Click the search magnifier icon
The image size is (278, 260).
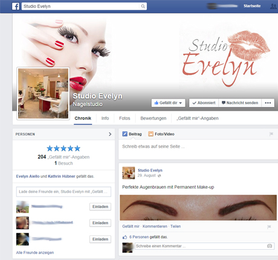click(143, 6)
